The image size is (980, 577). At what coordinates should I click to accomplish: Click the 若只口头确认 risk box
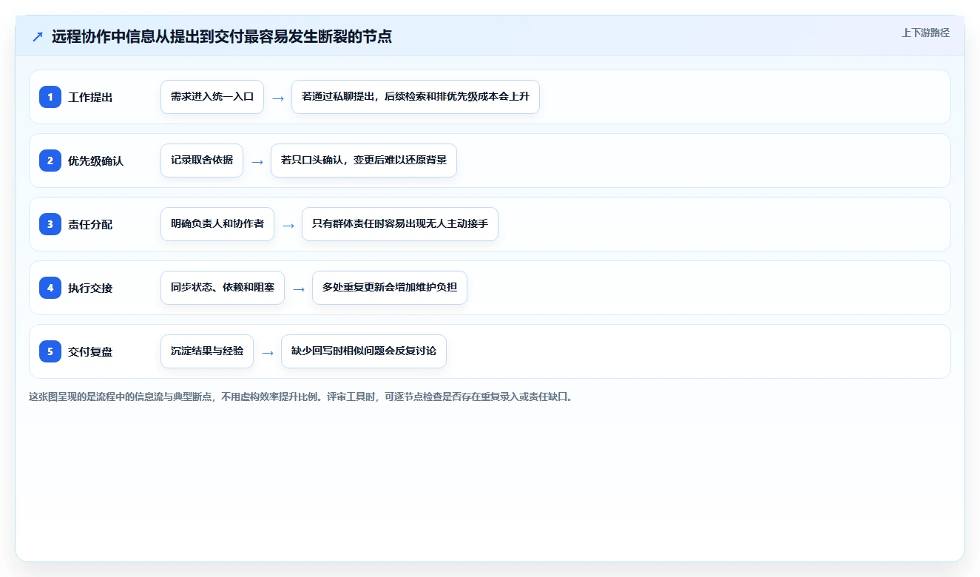coord(364,161)
